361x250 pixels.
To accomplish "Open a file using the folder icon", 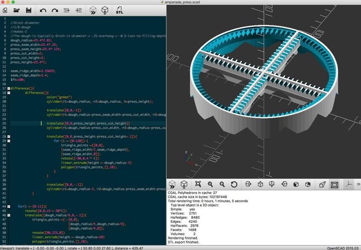I will pos(17,10).
